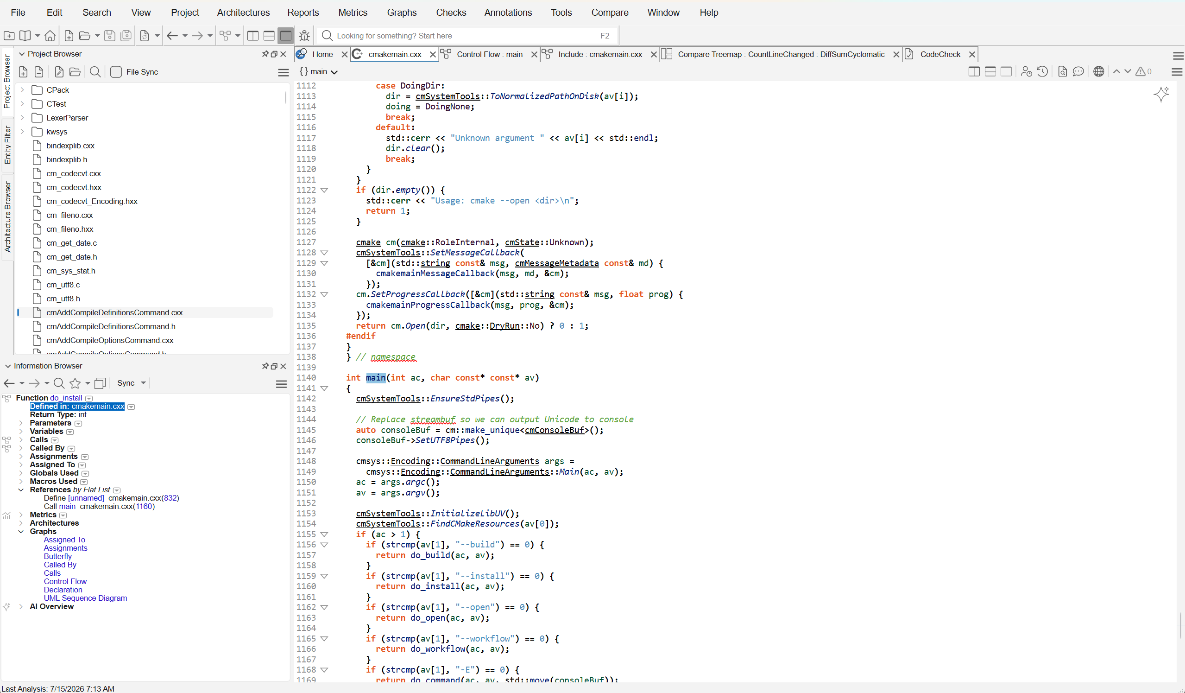Image resolution: width=1185 pixels, height=693 pixels.
Task: Click the edit file icon in Project Browser
Action: (59, 72)
